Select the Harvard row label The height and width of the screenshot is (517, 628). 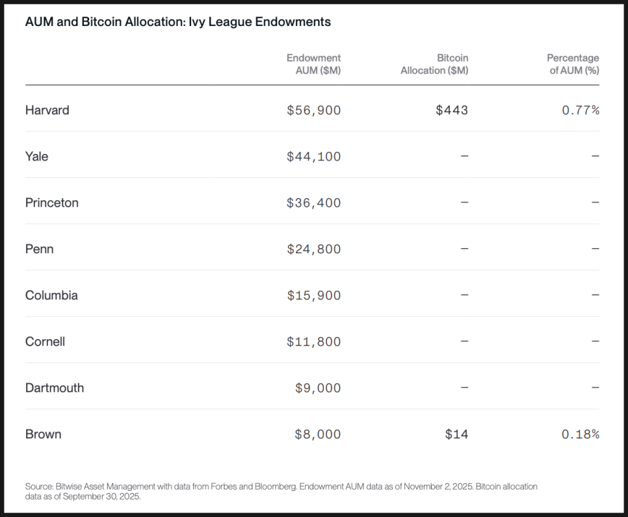click(47, 110)
